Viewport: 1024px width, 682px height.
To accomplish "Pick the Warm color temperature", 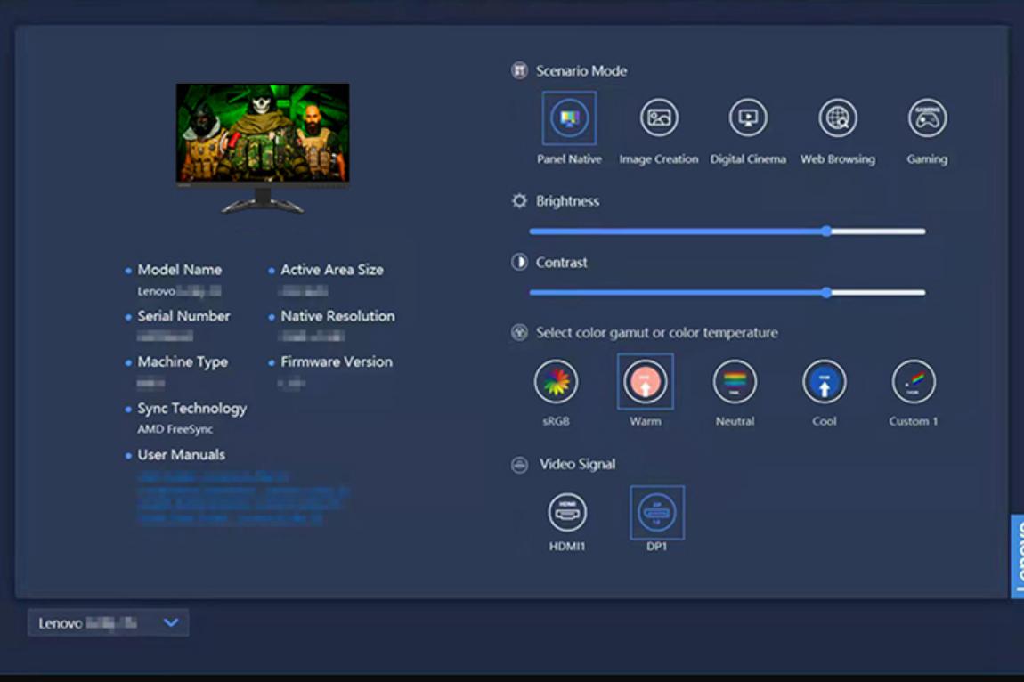I will point(646,382).
